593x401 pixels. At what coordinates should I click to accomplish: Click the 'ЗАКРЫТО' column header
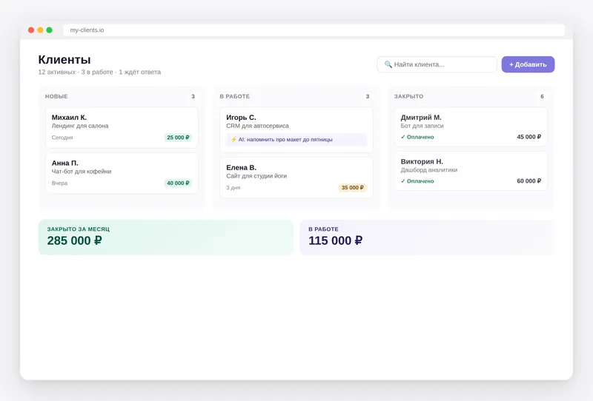coord(409,96)
